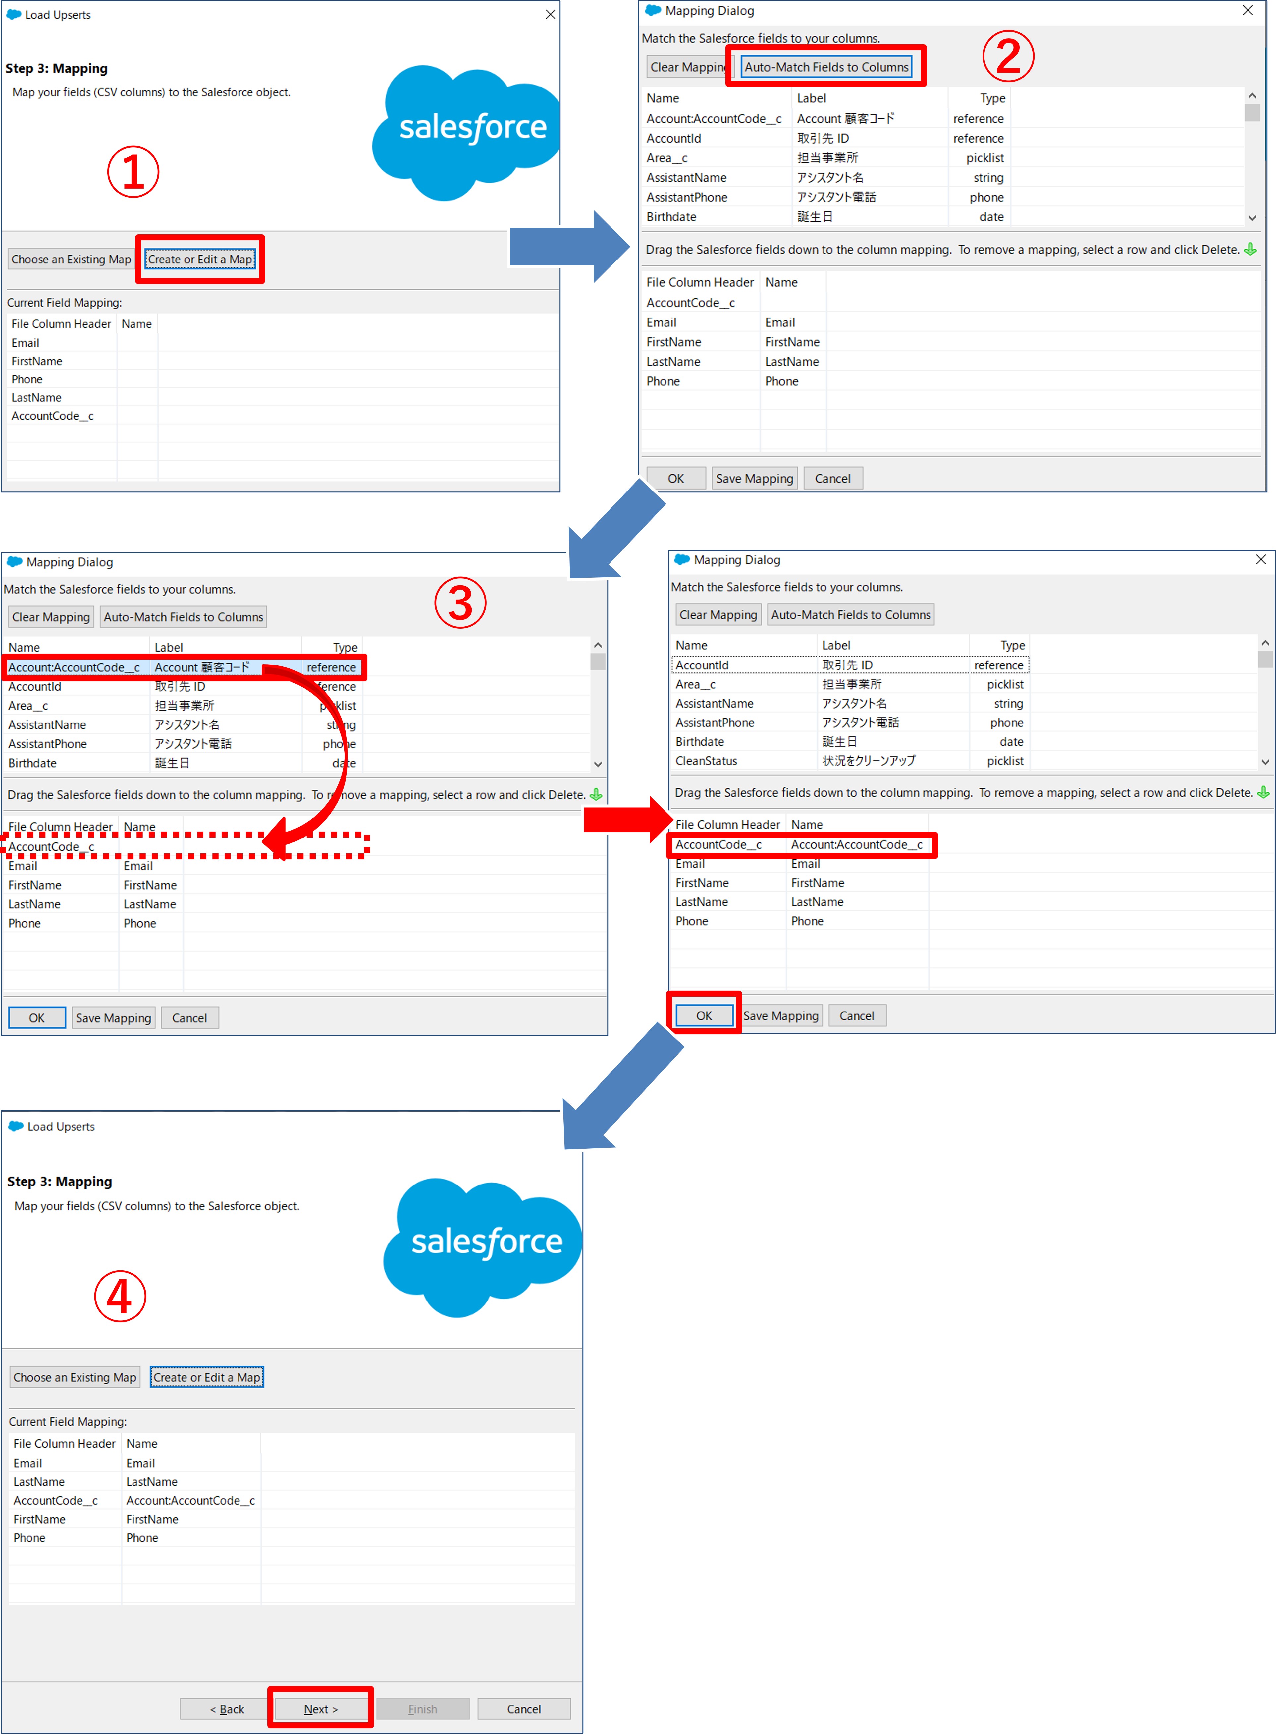Click Clear Mapping in dialog ③
This screenshot has height=1734, width=1276.
(x=50, y=617)
